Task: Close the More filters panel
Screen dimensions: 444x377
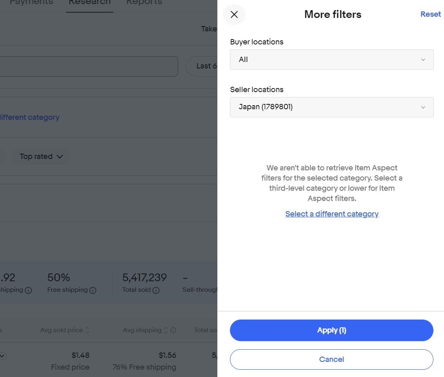Action: pyautogui.click(x=234, y=15)
